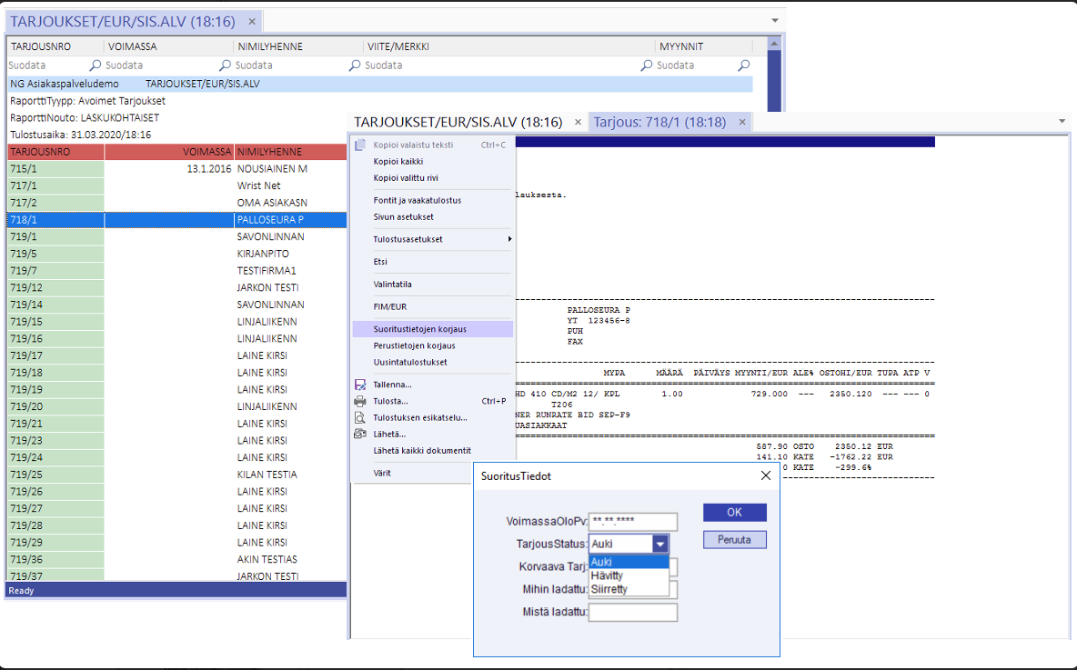Switch to the Tarjous: 718/1 tab

(659, 122)
